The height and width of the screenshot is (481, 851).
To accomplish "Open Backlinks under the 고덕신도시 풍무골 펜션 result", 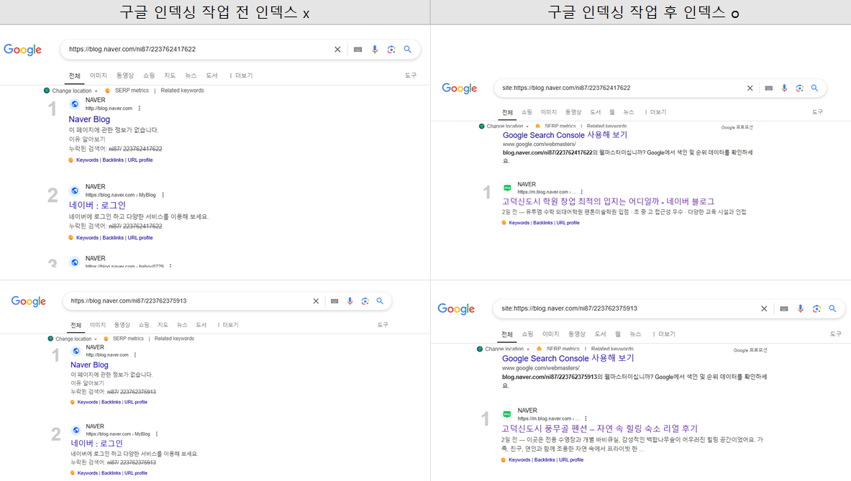I will (x=545, y=460).
